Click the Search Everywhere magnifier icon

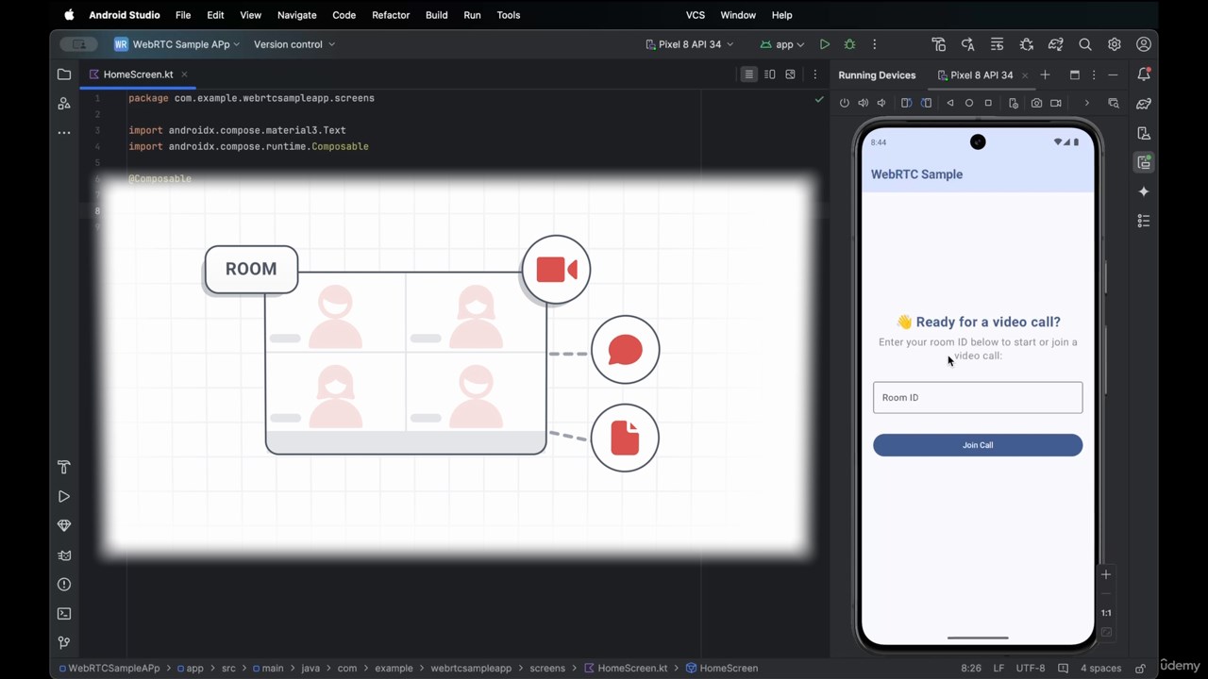pos(1085,44)
